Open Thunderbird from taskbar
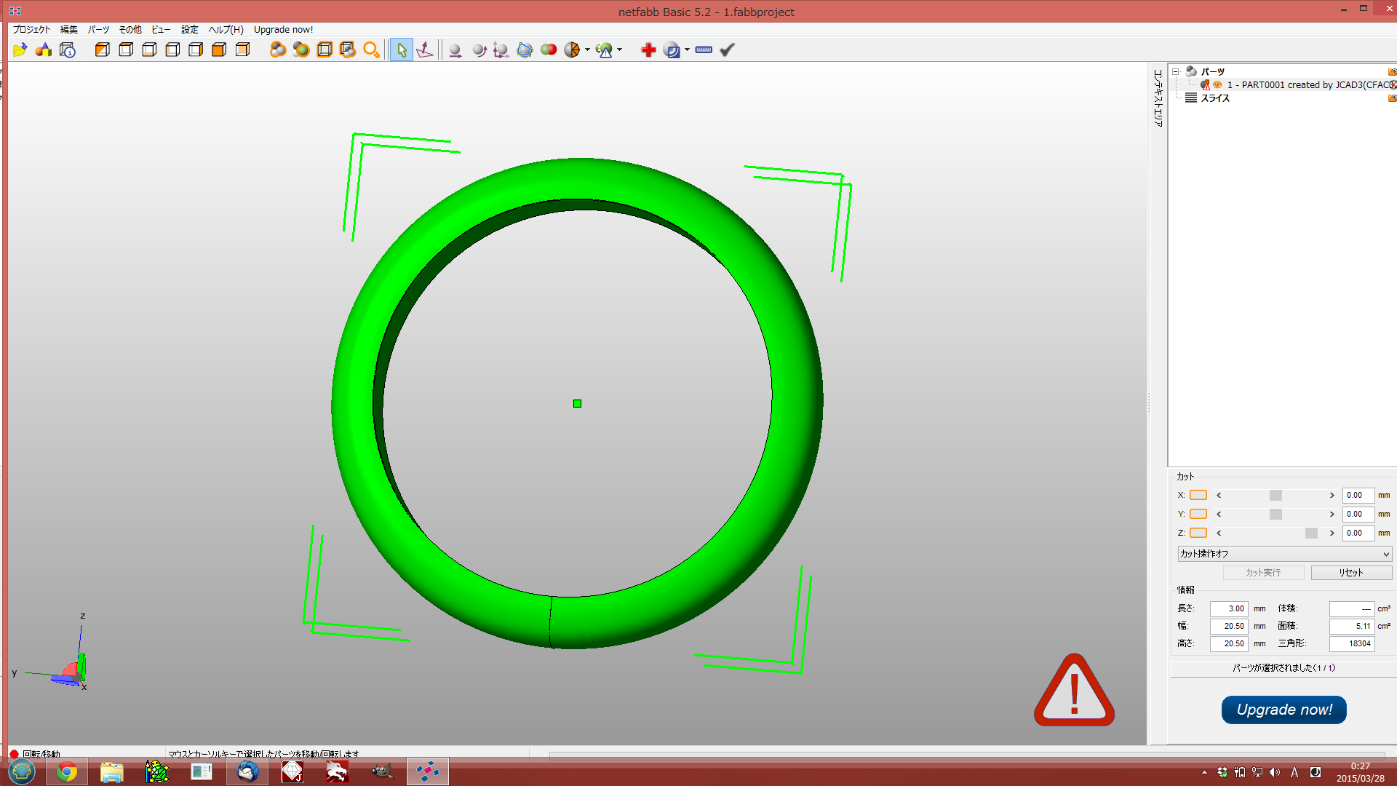Screen dimensions: 1397x786 click(x=247, y=771)
